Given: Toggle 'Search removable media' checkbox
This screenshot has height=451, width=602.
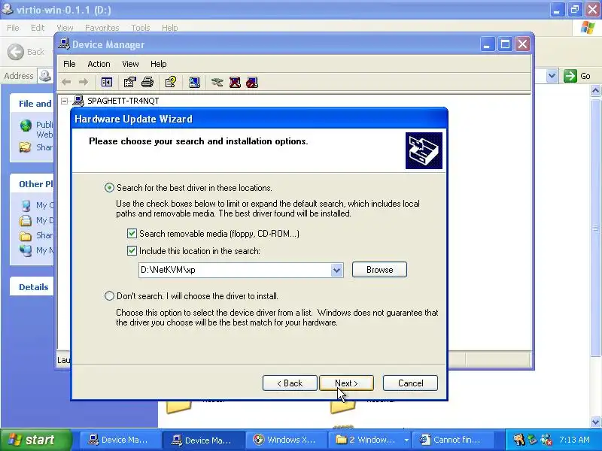Looking at the screenshot, I should point(132,233).
